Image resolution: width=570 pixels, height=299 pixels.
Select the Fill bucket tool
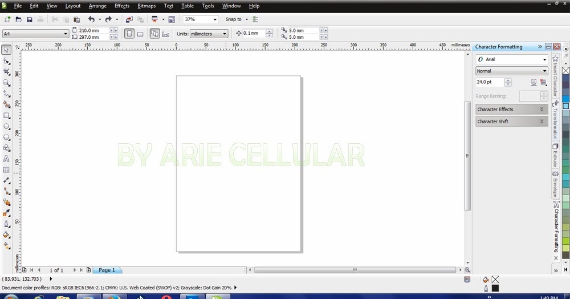pyautogui.click(x=6, y=235)
